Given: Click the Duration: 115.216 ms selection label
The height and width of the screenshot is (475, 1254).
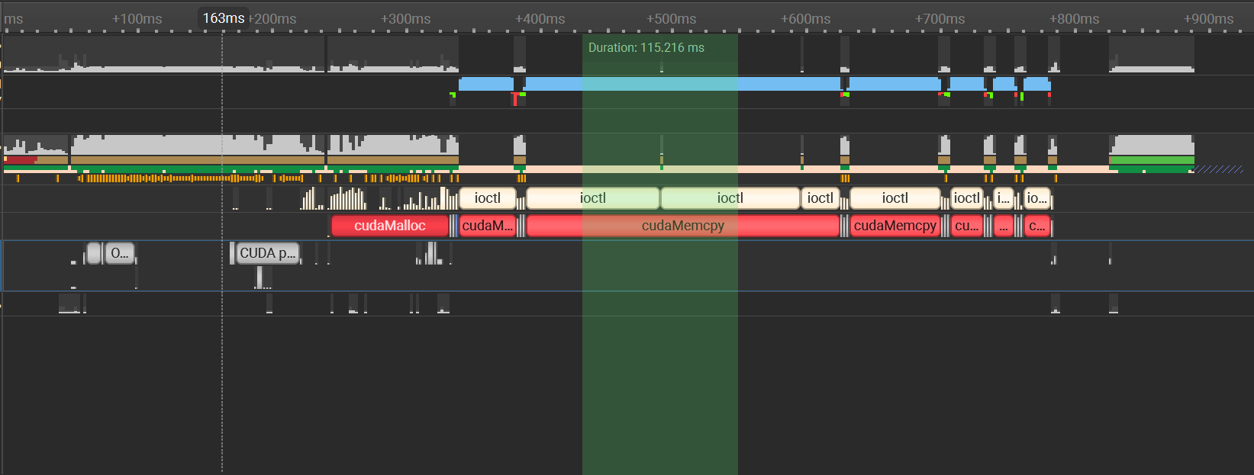Looking at the screenshot, I should point(646,47).
